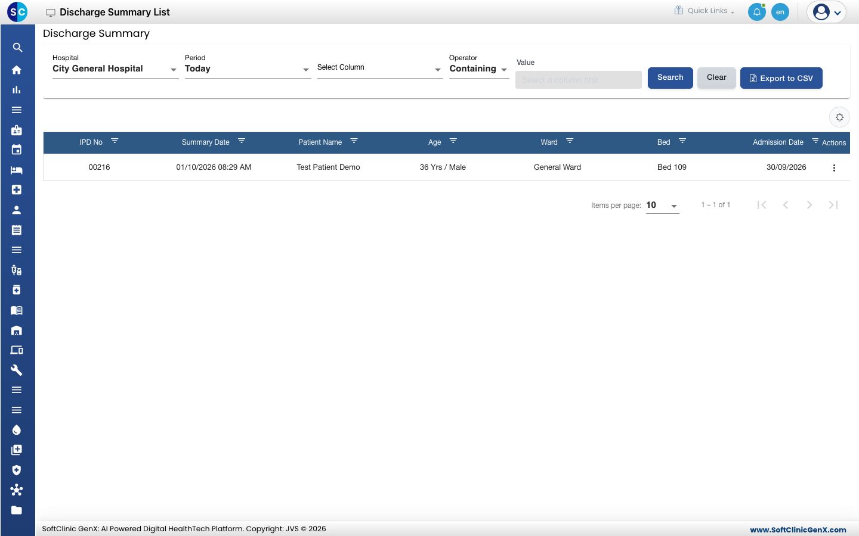The height and width of the screenshot is (536, 859).
Task: Filter the Ward column
Action: pyautogui.click(x=570, y=141)
